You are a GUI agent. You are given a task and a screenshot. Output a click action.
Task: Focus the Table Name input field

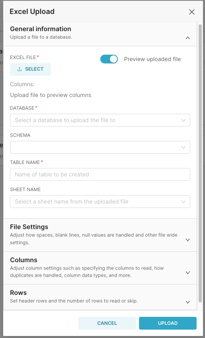[100, 174]
